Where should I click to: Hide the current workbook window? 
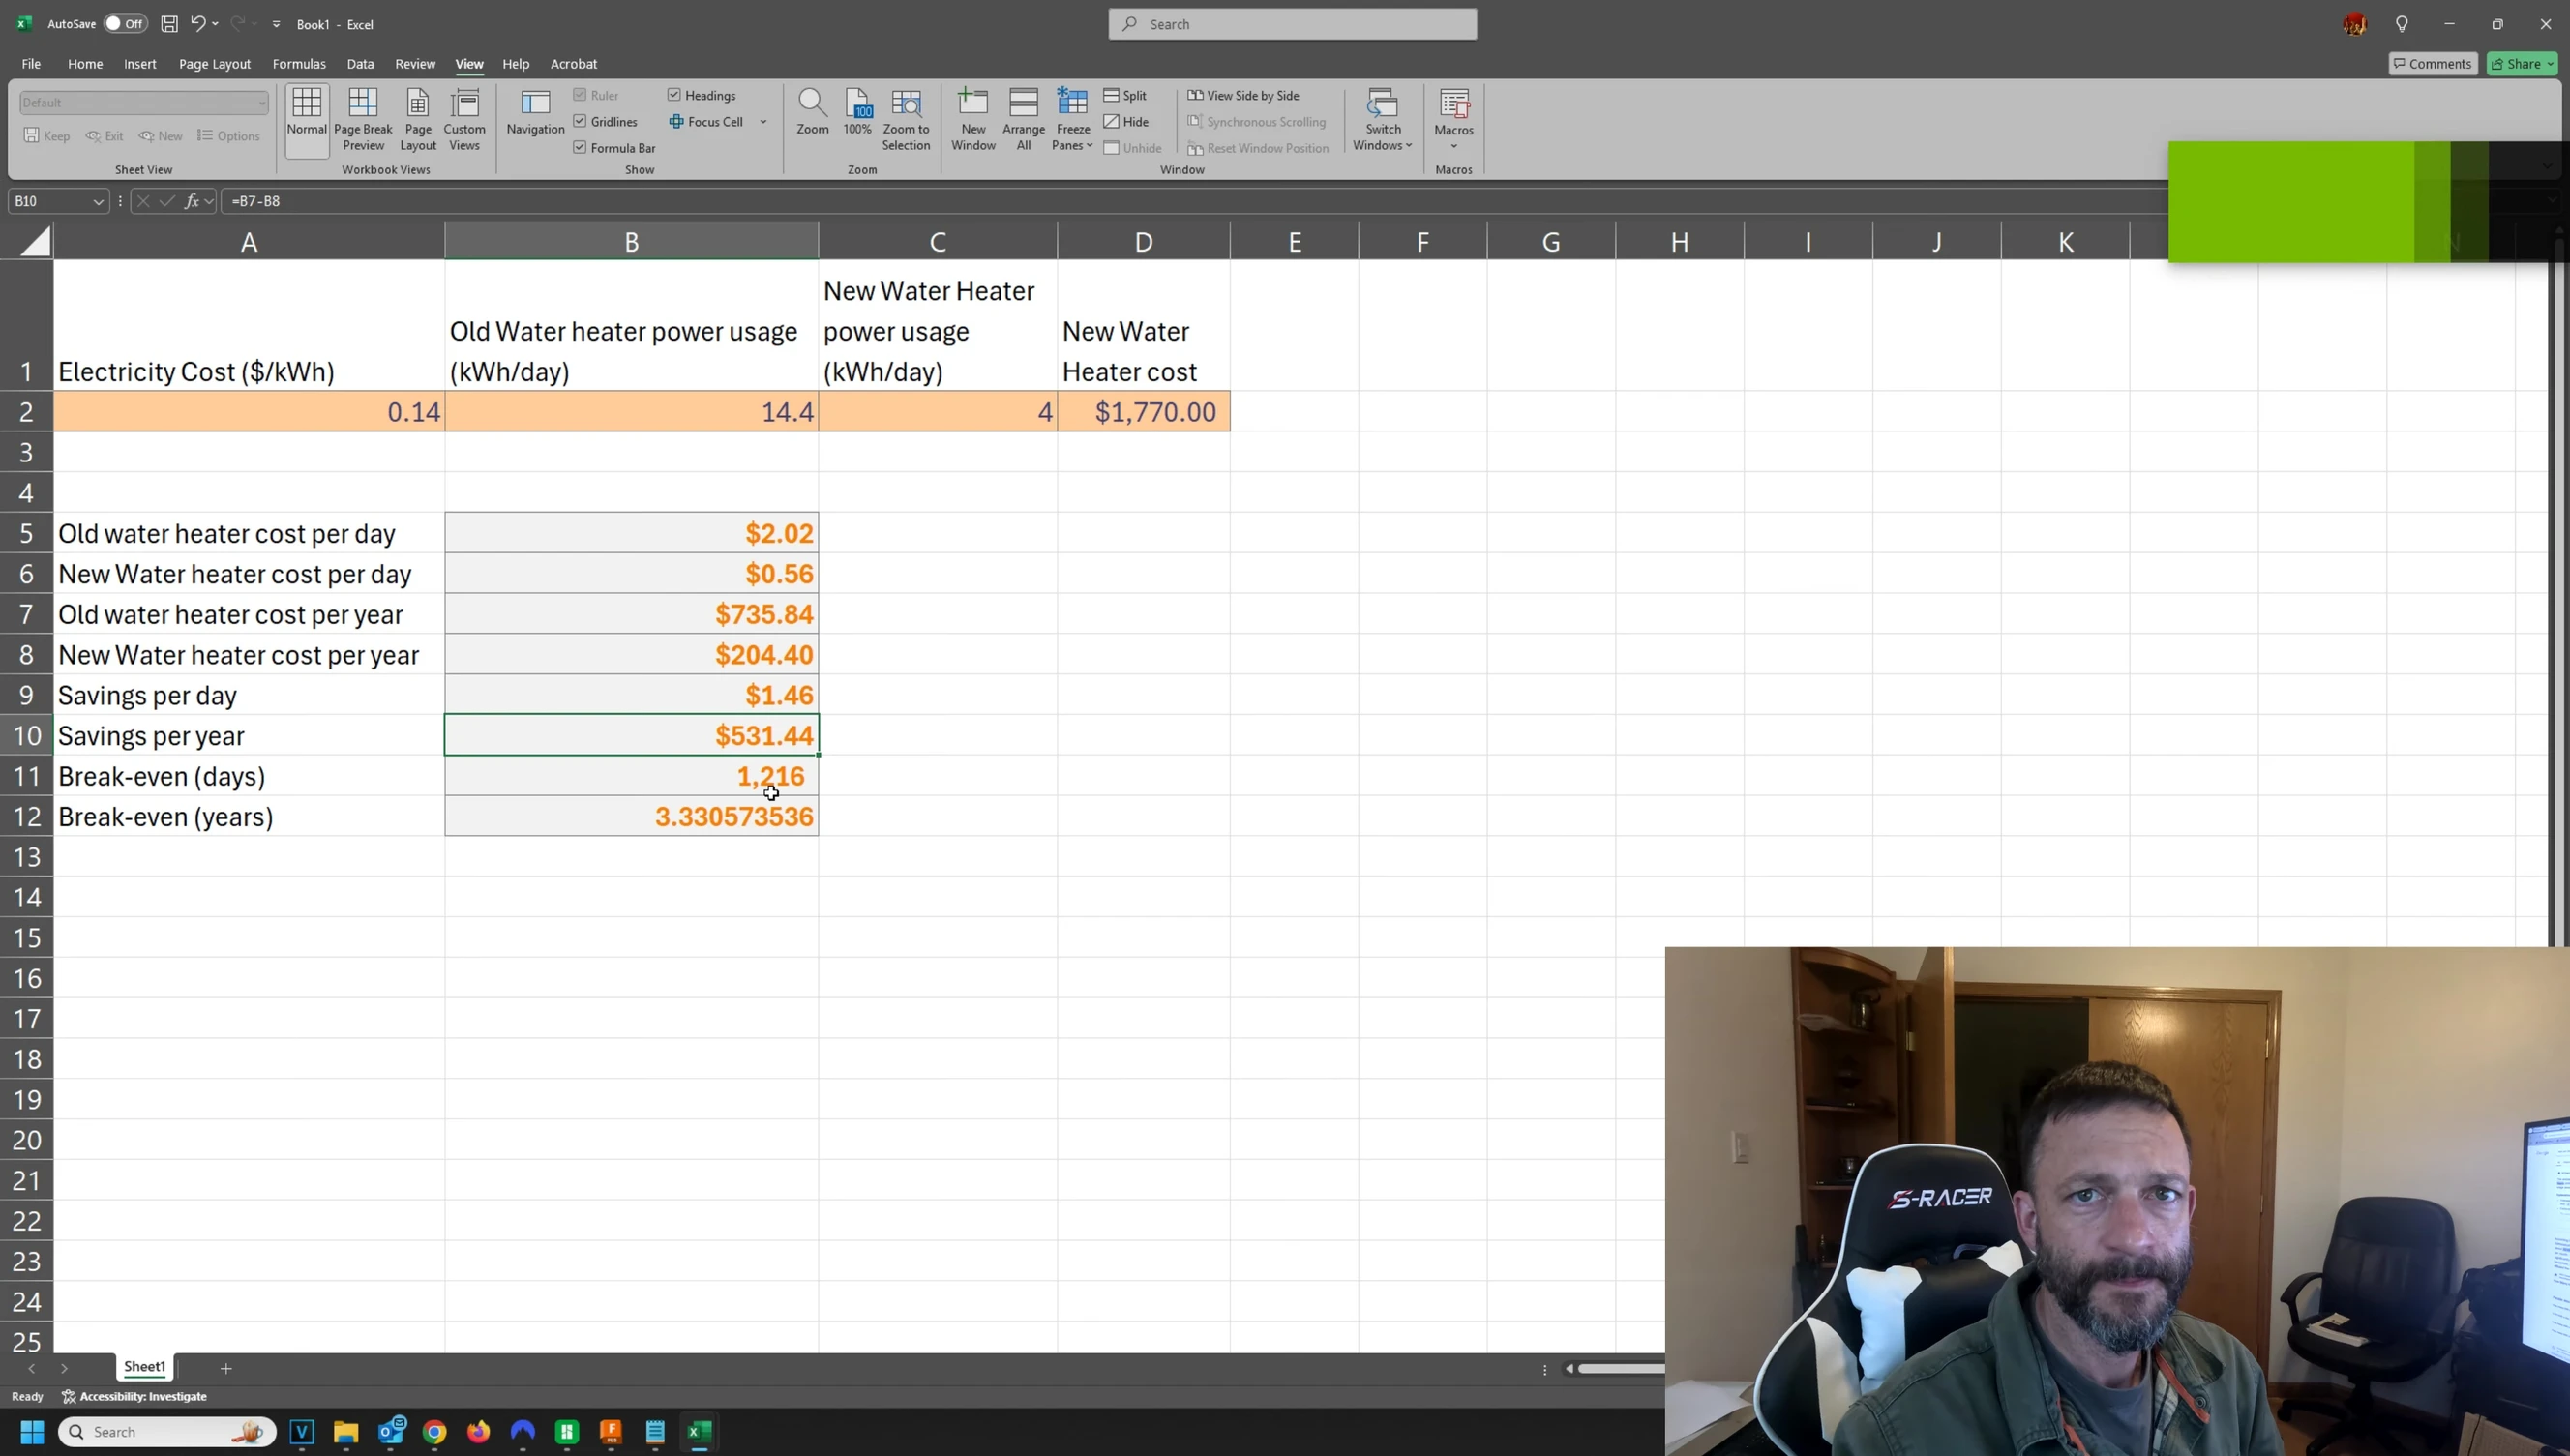1126,122
